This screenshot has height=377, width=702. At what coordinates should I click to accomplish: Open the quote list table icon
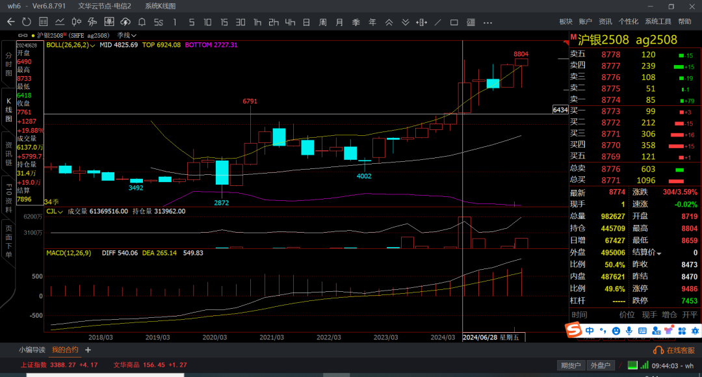[x=44, y=22]
